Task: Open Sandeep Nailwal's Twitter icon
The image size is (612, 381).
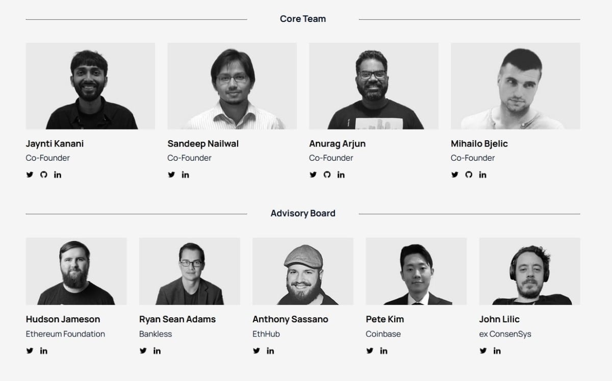Action: click(x=171, y=174)
